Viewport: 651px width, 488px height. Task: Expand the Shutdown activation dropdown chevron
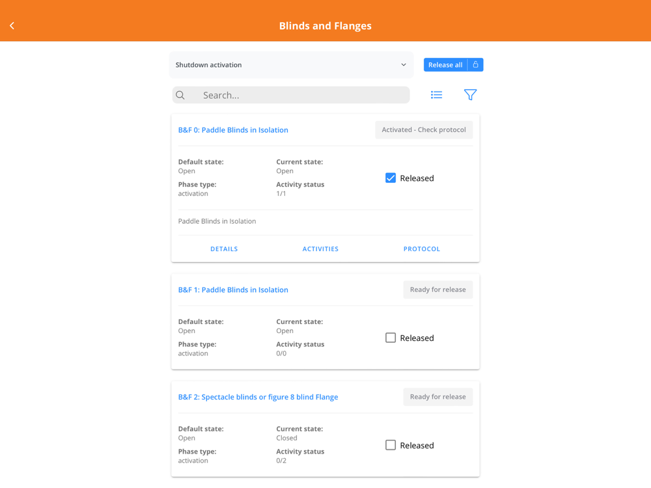click(x=404, y=64)
